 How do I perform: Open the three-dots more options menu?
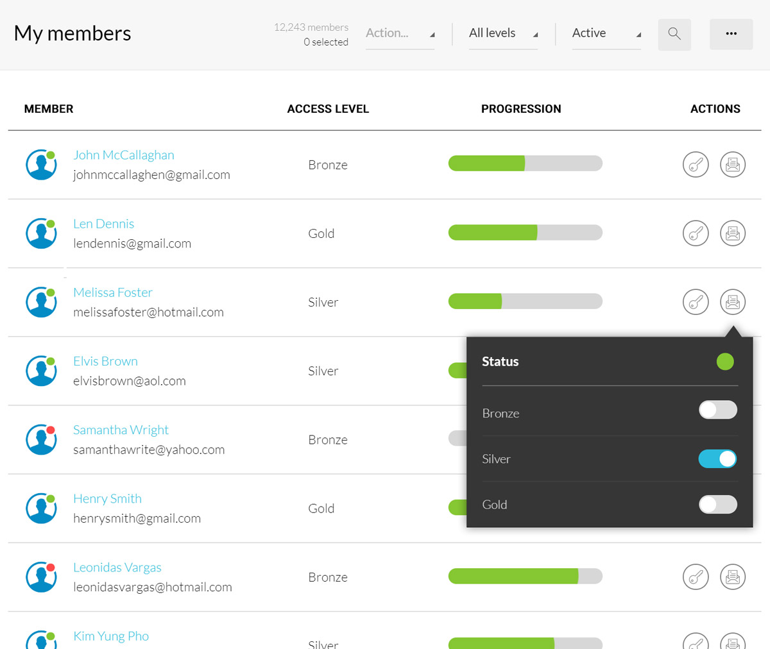[x=731, y=34]
